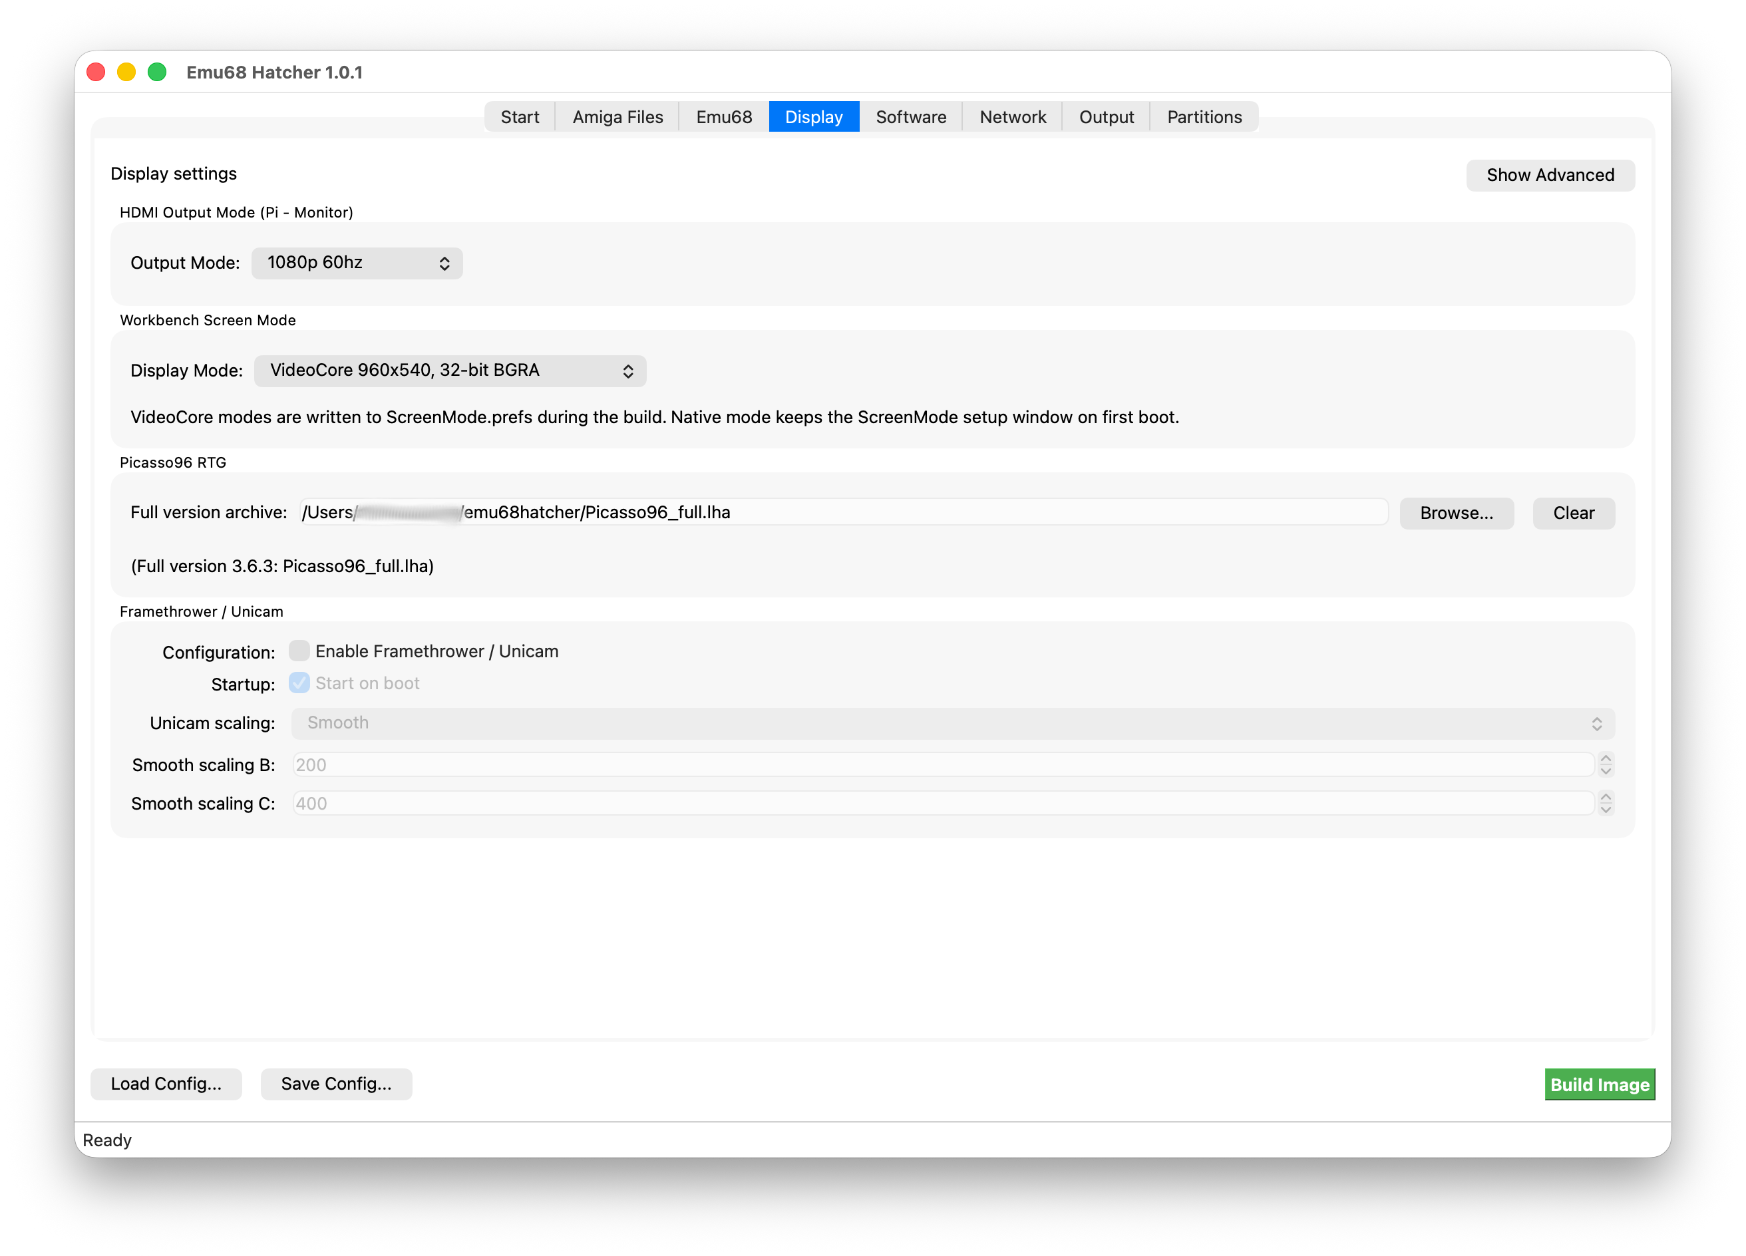Viewport: 1746px width, 1256px height.
Task: Click the Ready status bar text
Action: point(107,1140)
